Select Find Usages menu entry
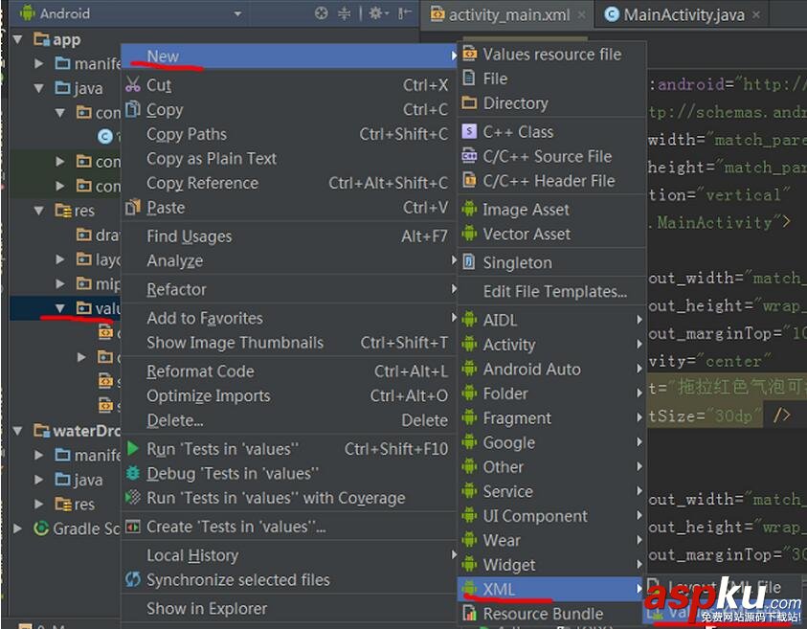The height and width of the screenshot is (629, 807). pos(290,236)
